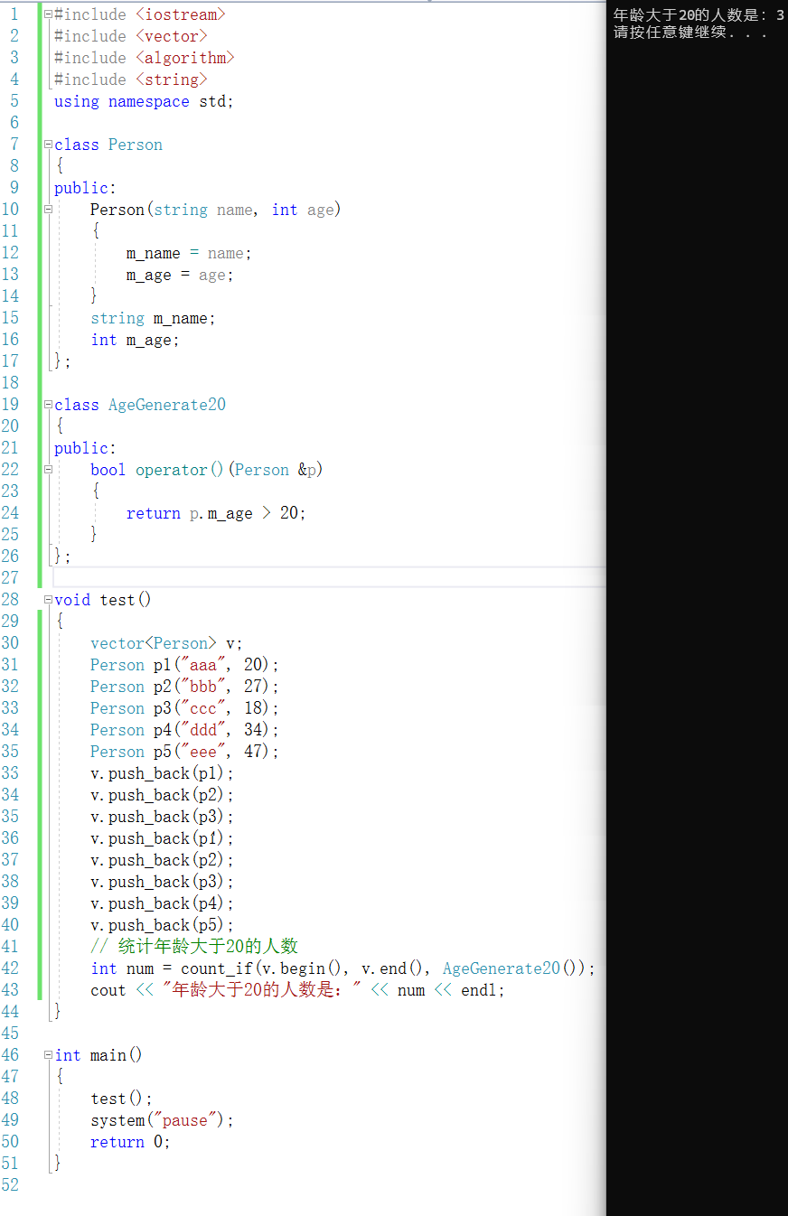The width and height of the screenshot is (788, 1216).
Task: Click the Person p2("bbb", 27) line
Action: (185, 687)
